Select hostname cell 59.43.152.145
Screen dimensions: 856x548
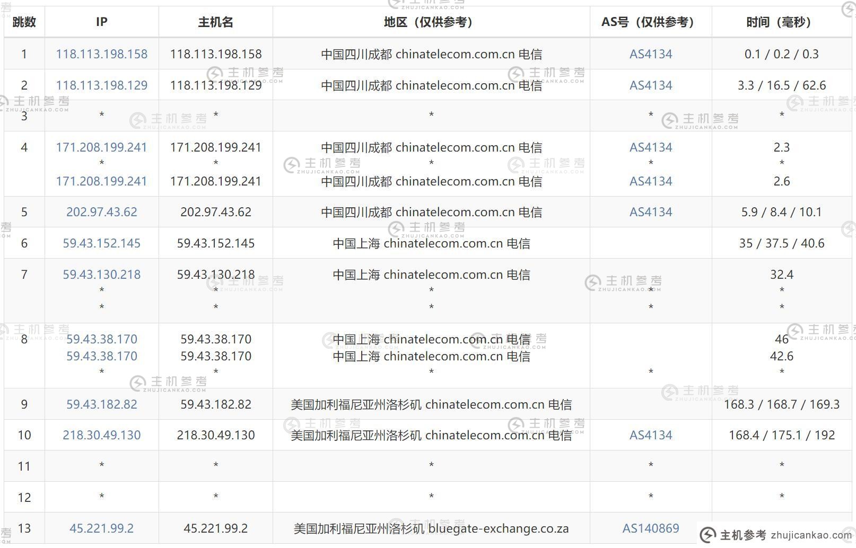point(216,243)
